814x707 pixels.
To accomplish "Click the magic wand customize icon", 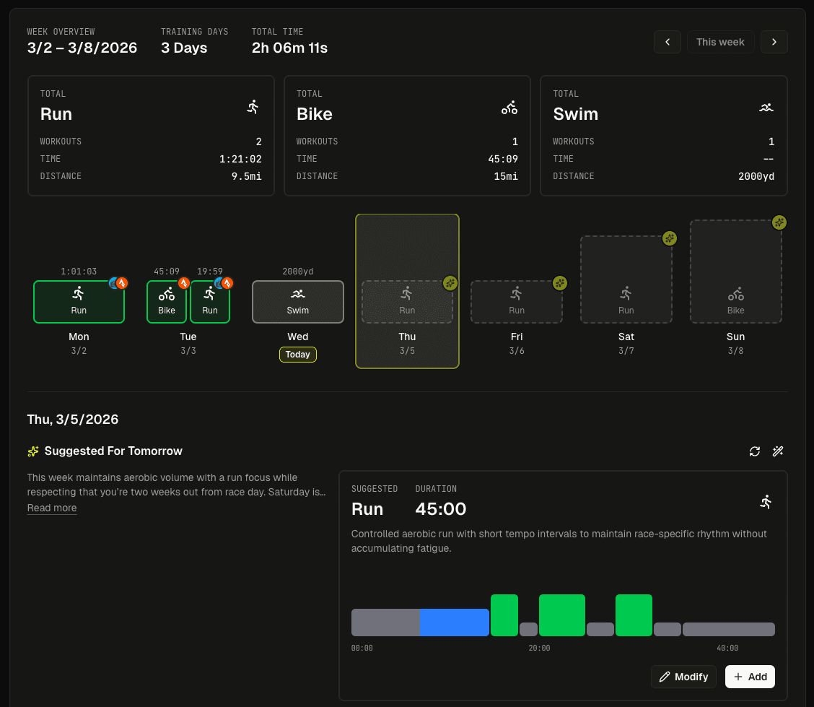I will pyautogui.click(x=777, y=451).
